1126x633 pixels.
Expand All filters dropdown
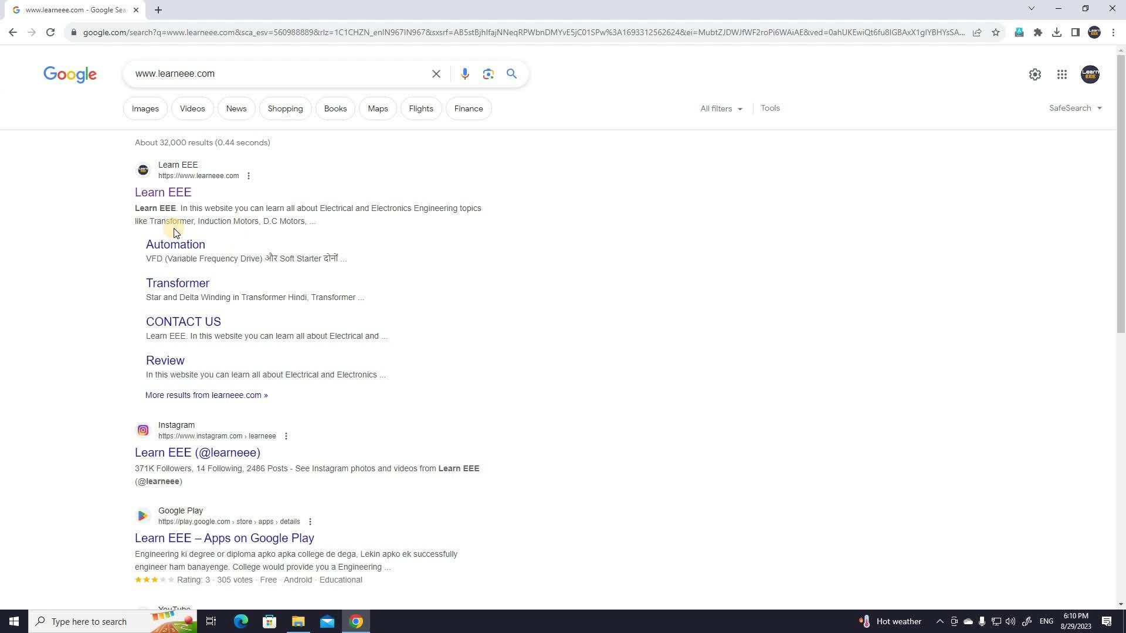[x=721, y=108]
